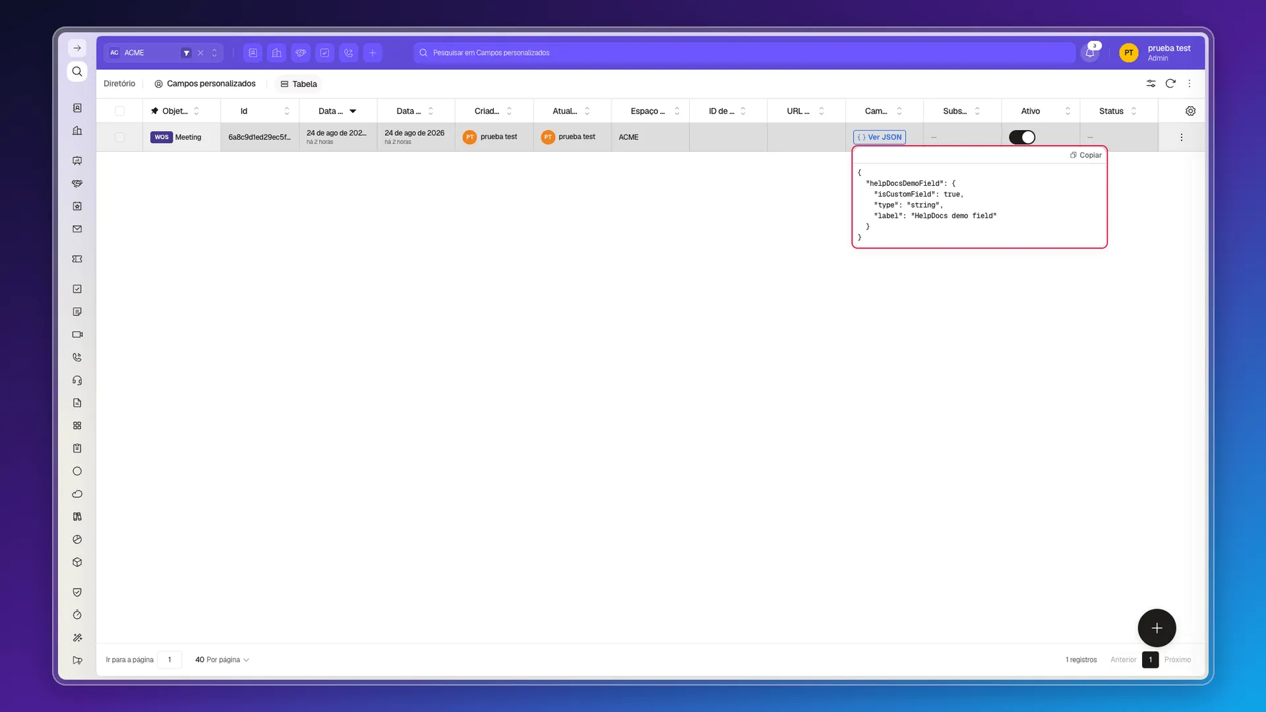This screenshot has width=1266, height=712.
Task: Open the Meeting row's three-dot menu
Action: point(1182,137)
